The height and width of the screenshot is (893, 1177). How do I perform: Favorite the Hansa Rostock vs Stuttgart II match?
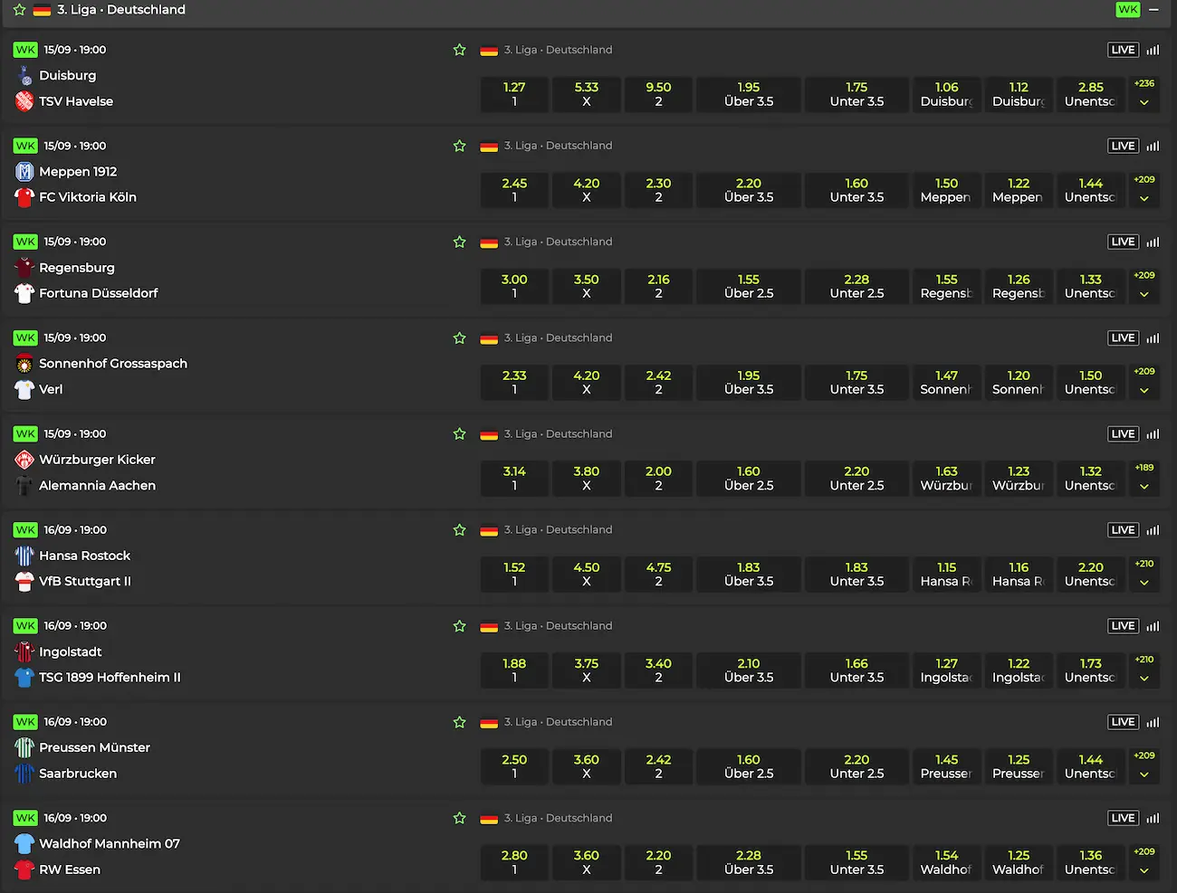click(459, 530)
